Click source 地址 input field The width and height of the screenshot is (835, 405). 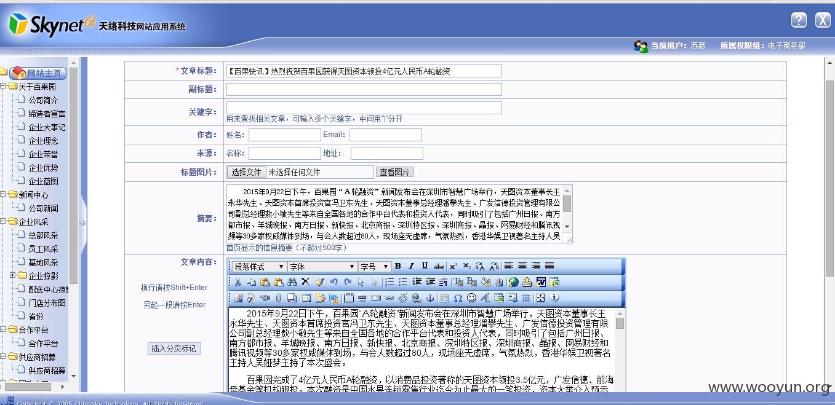[x=386, y=154]
